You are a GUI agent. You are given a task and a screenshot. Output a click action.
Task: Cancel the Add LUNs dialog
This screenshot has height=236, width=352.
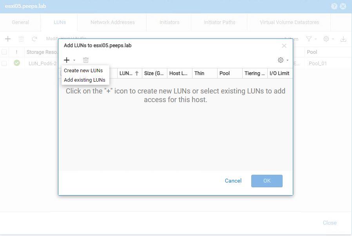[x=233, y=181]
